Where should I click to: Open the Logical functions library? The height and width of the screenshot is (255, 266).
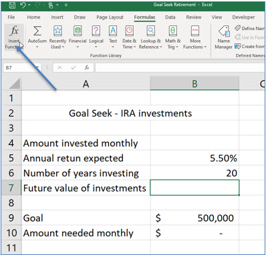point(96,37)
